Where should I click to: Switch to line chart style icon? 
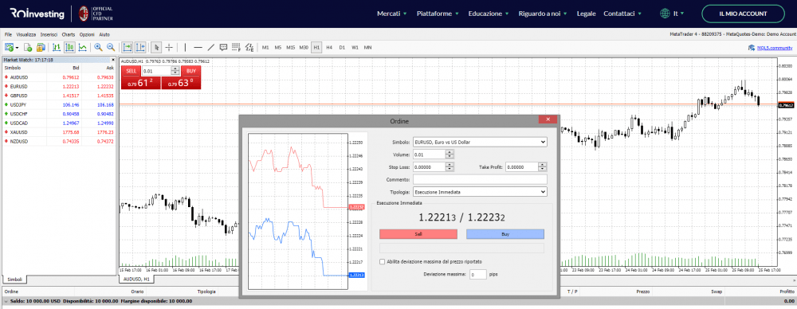82,47
